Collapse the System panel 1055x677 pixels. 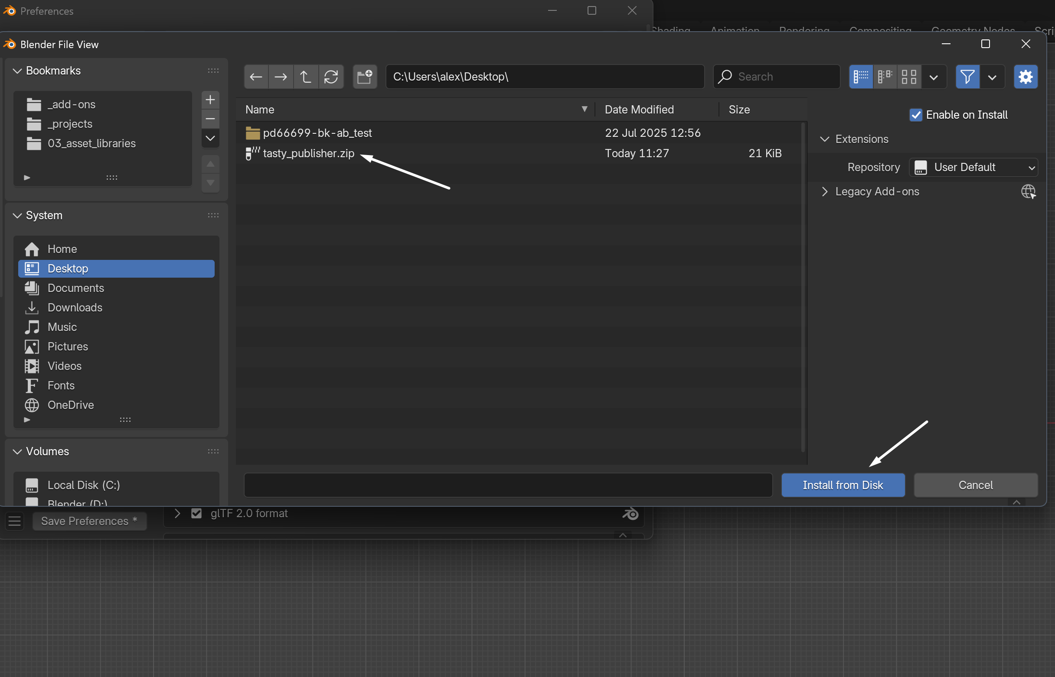pos(17,215)
